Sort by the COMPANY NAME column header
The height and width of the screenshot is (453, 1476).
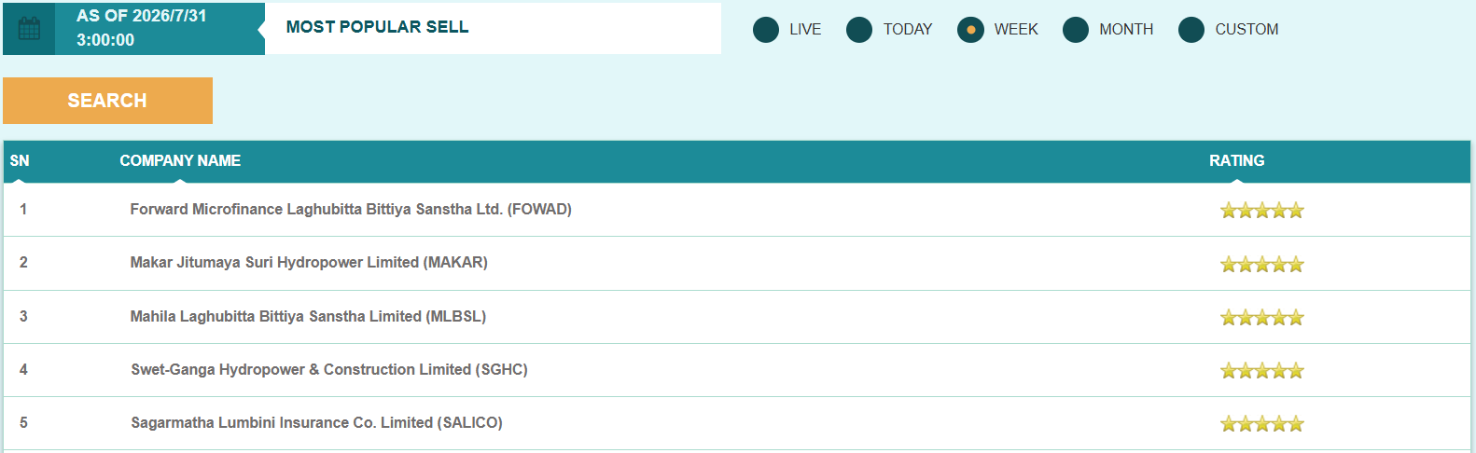point(180,161)
